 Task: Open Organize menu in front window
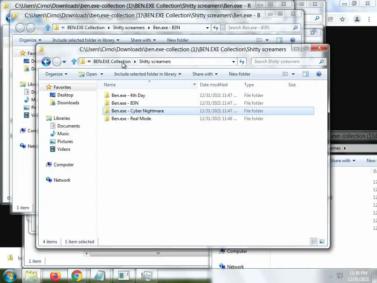(x=56, y=74)
